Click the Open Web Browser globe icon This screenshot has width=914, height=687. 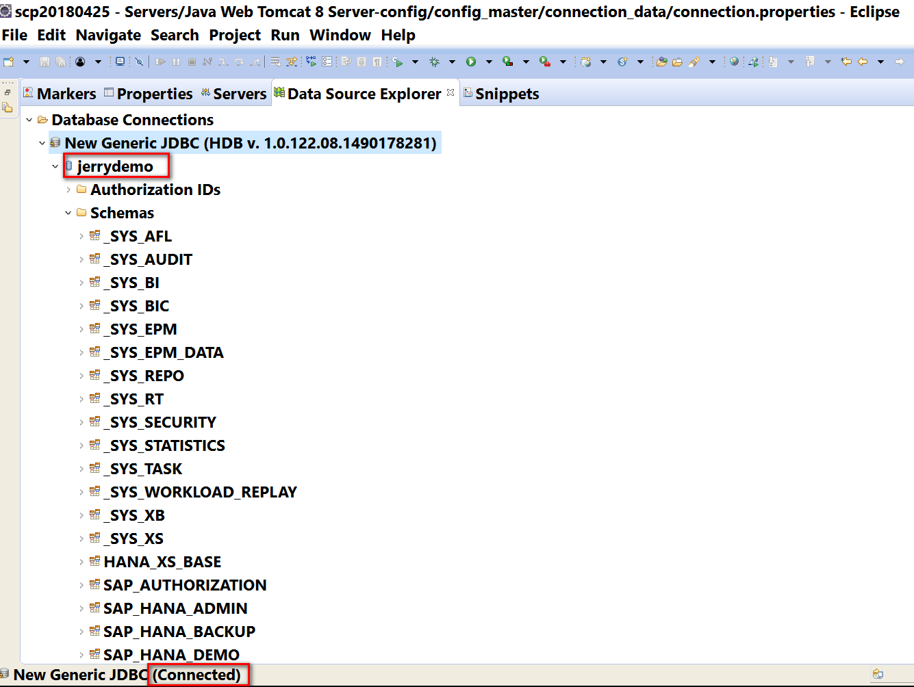(x=734, y=62)
